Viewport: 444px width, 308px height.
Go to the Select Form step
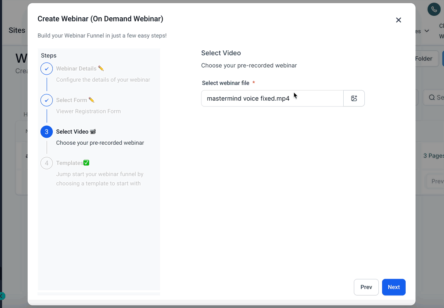click(x=72, y=100)
